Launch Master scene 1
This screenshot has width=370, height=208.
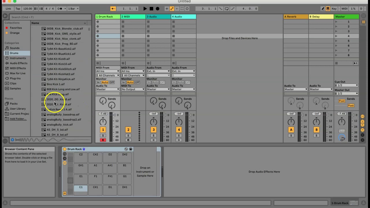tap(336, 22)
